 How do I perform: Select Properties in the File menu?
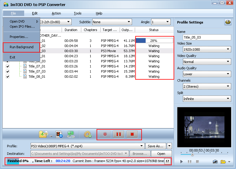(21, 37)
